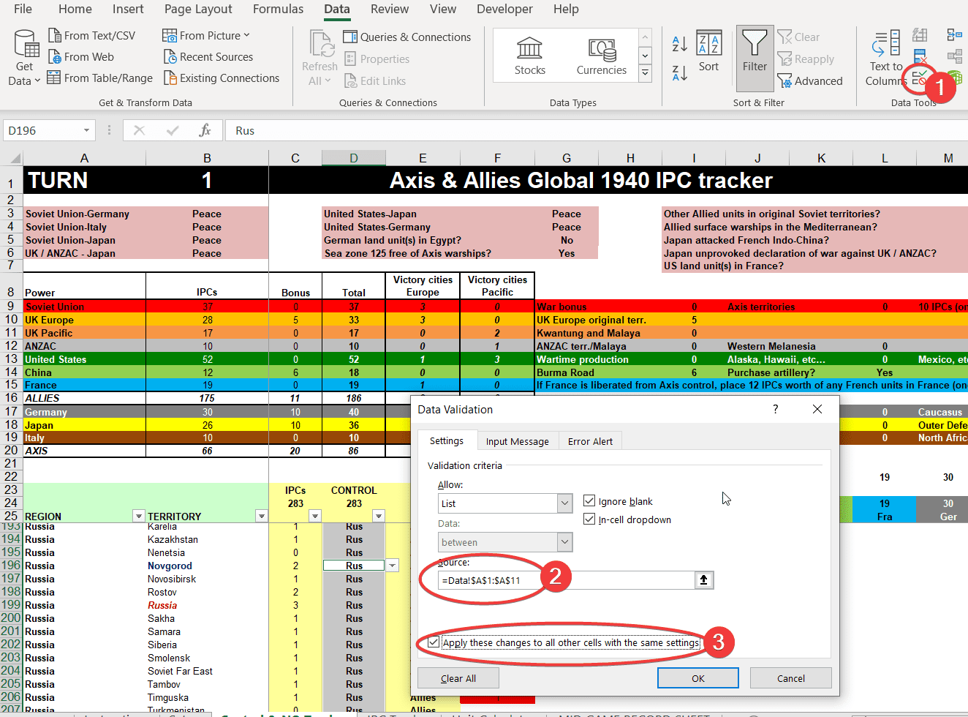Open the TERRITORY column filter arrow
This screenshot has height=717, width=968.
click(x=261, y=516)
